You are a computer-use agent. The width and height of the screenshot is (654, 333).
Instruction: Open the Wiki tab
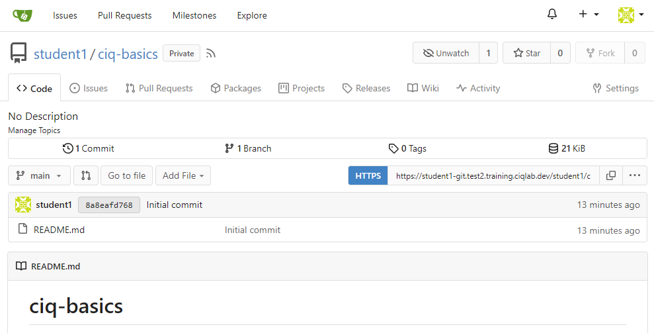423,88
